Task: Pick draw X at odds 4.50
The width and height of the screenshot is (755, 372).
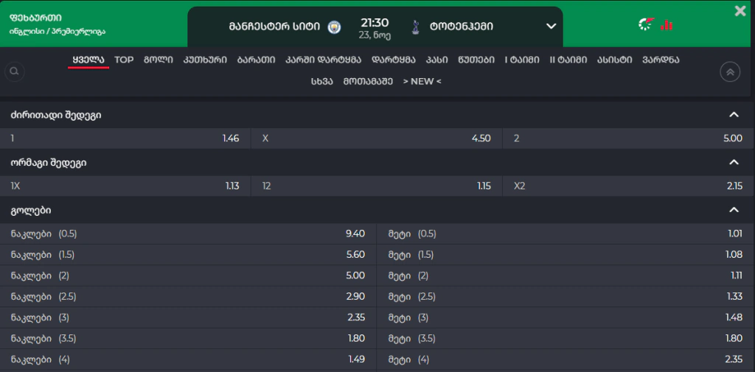Action: (x=377, y=138)
